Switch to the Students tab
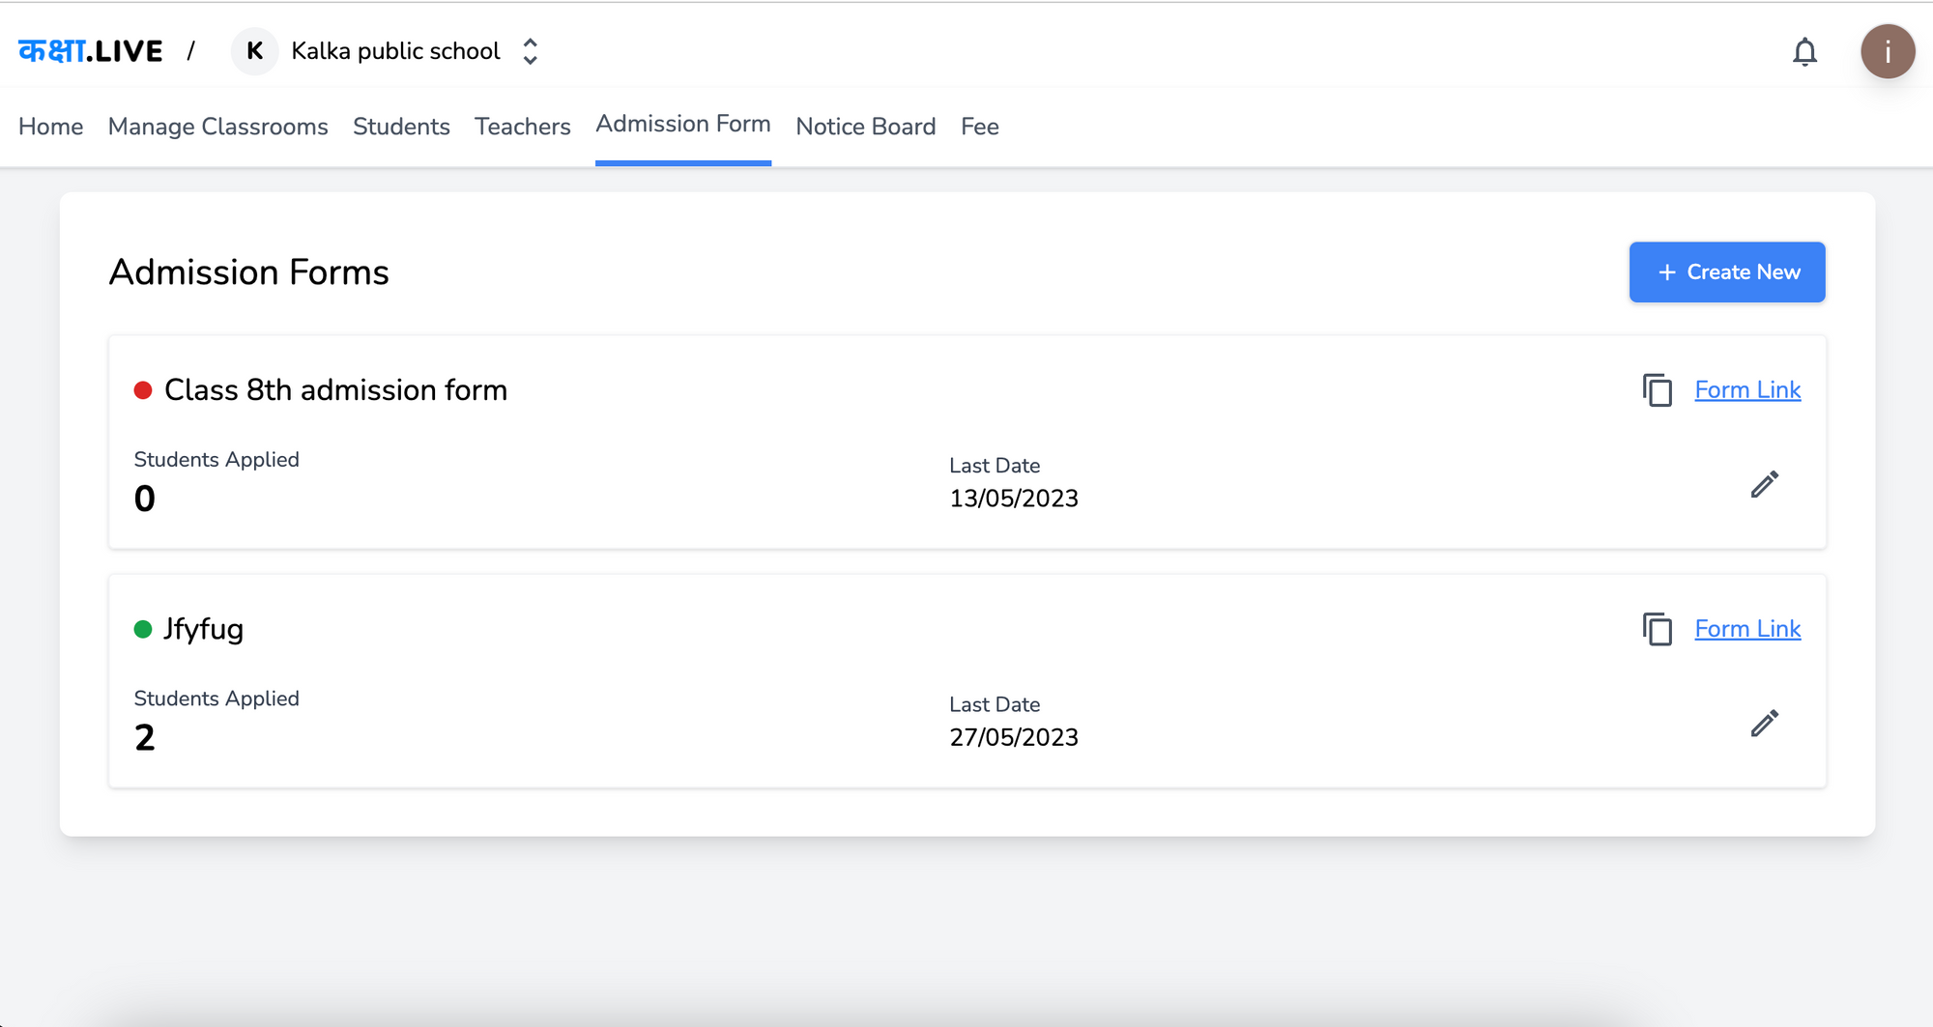This screenshot has width=1933, height=1027. 401,127
